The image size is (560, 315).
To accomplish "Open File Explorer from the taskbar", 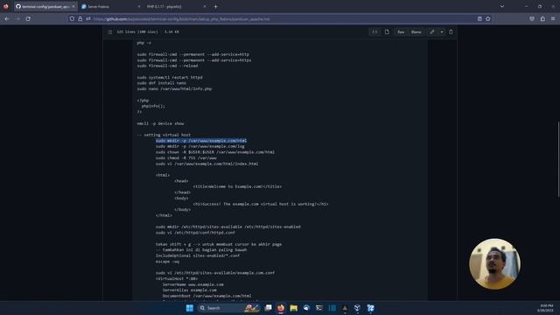I will click(294, 308).
